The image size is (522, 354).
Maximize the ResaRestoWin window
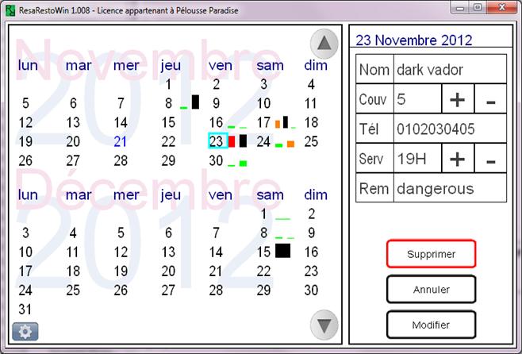click(x=478, y=7)
